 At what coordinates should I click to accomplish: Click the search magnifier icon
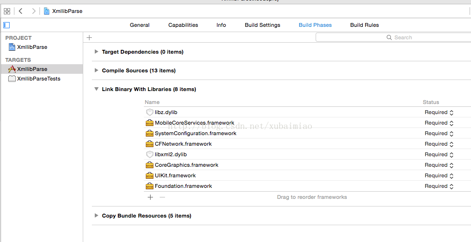click(389, 37)
